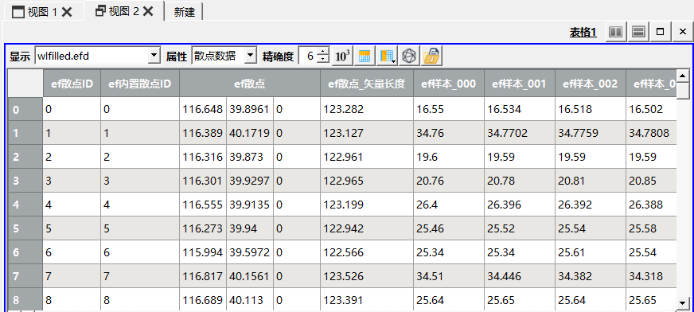The width and height of the screenshot is (694, 312).
Task: Open the 新建 tab
Action: (x=184, y=12)
